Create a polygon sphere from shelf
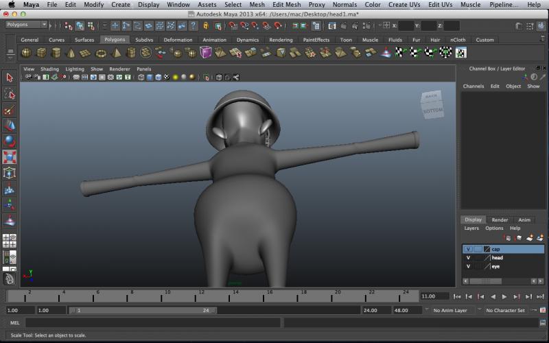Image resolution: width=549 pixels, height=343 pixels. (26, 53)
